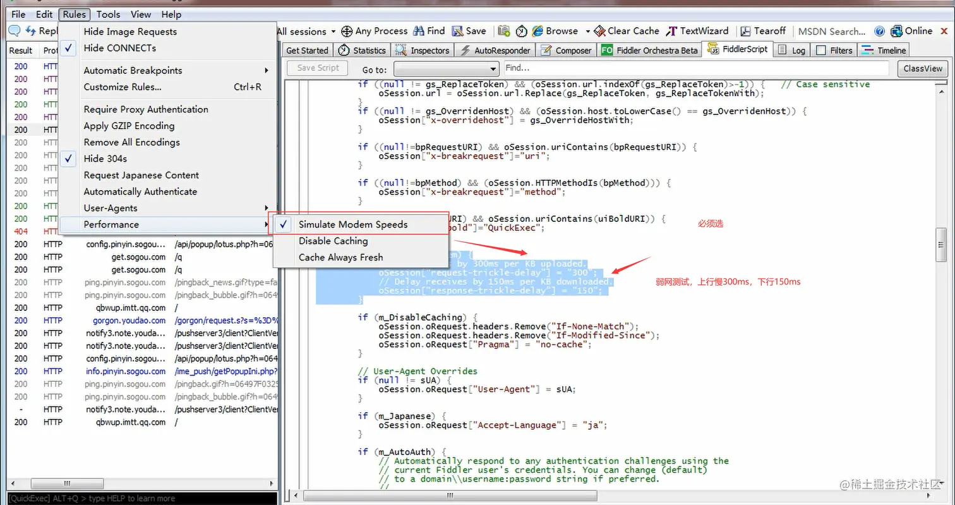
Task: Click the dropdown arrow next to Browse
Action: 587,31
